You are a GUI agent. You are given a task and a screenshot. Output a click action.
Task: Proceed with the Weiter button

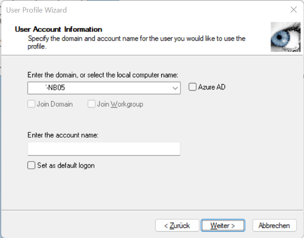pyautogui.click(x=223, y=225)
